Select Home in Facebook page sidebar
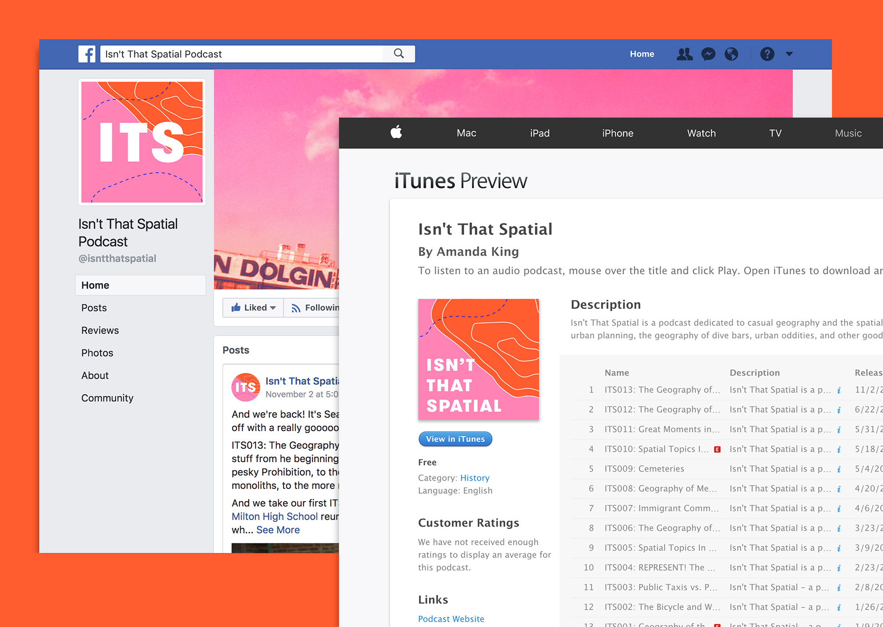The image size is (883, 627). (140, 285)
